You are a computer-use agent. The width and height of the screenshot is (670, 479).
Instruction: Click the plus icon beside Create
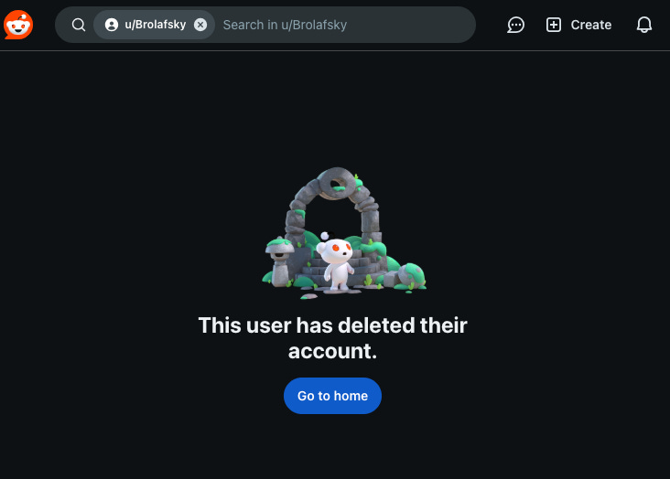[x=554, y=25]
